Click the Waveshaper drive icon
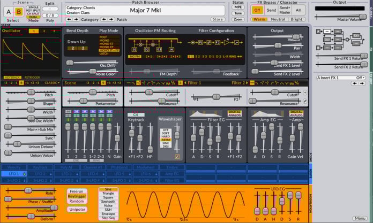 point(177,156)
